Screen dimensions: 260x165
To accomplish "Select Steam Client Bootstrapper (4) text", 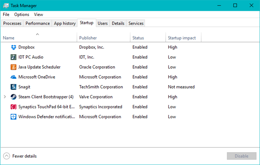I will coord(46,97).
